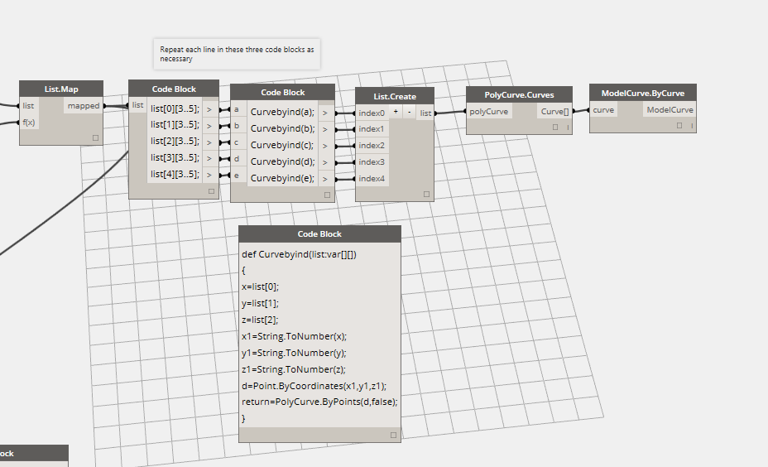Toggle preview square on def Curvebyind Code Block
The height and width of the screenshot is (467, 768).
pos(393,436)
